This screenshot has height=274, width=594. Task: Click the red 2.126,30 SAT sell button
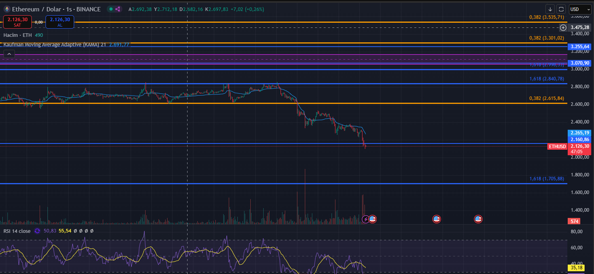17,22
